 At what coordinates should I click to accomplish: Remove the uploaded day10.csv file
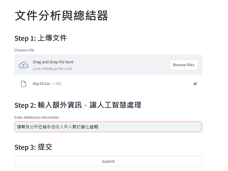(195, 84)
